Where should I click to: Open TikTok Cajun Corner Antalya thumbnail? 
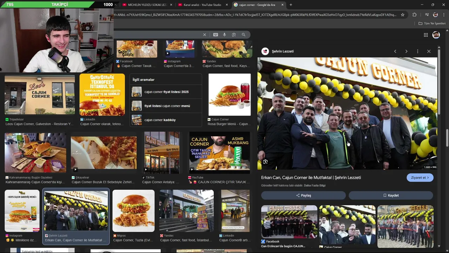[x=162, y=153]
